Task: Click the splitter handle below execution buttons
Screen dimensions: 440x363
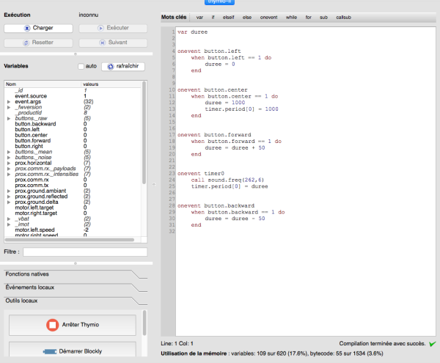Action: point(76,54)
